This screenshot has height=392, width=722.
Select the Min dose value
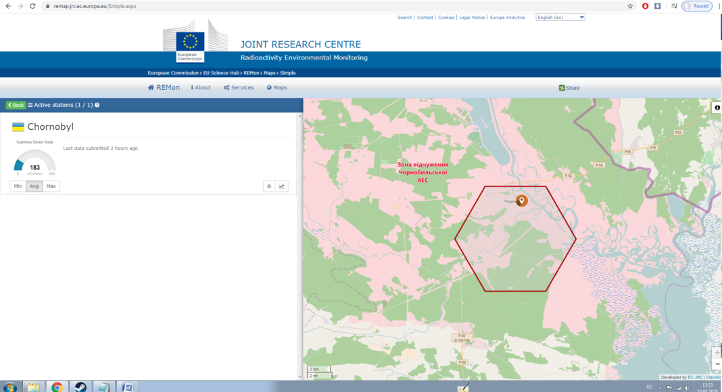18,187
